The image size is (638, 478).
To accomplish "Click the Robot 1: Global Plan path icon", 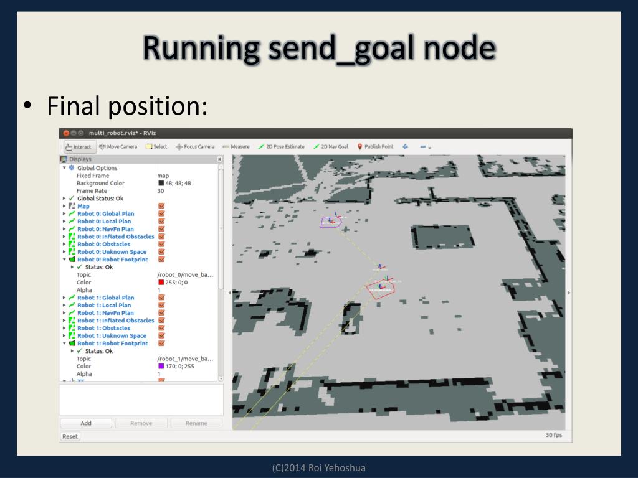I will 72,298.
